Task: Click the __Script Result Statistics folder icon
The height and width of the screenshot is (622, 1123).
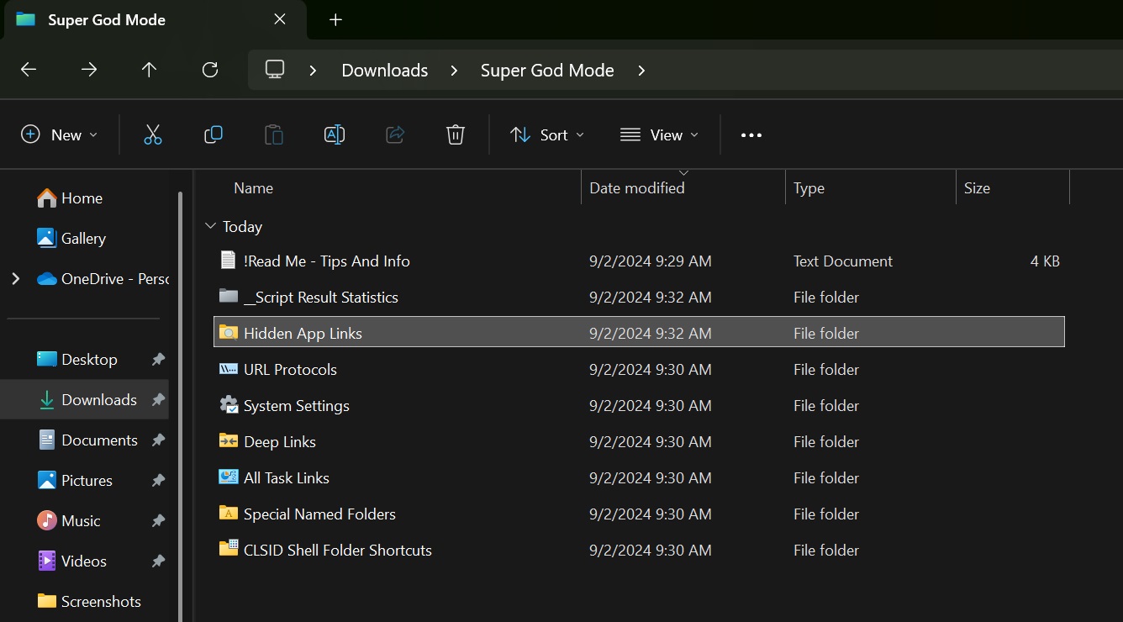Action: 229,296
